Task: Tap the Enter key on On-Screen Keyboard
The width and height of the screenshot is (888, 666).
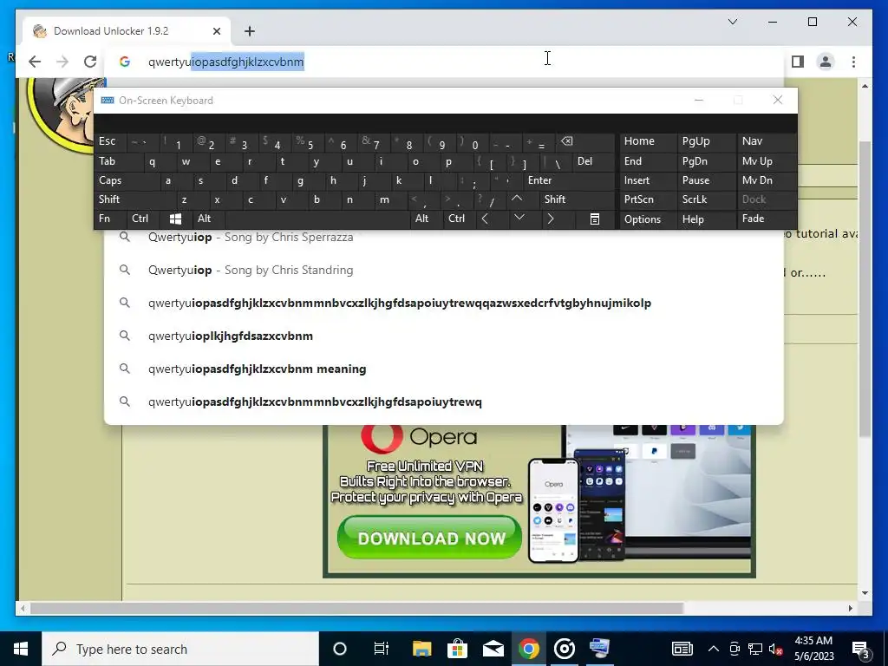Action: (568, 180)
